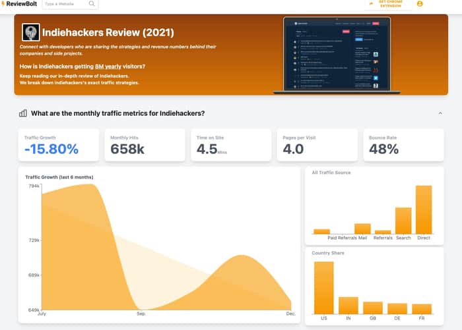Click the arrow icon on Chrome extension button
This screenshot has height=330, width=462.
[371, 4]
